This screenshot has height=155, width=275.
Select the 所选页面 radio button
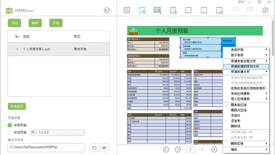click(10, 132)
